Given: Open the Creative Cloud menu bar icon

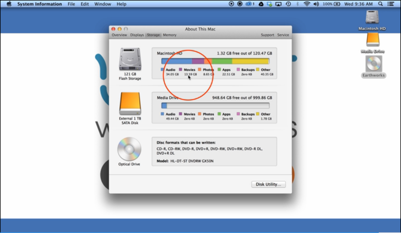Looking at the screenshot, I should pos(250,4).
